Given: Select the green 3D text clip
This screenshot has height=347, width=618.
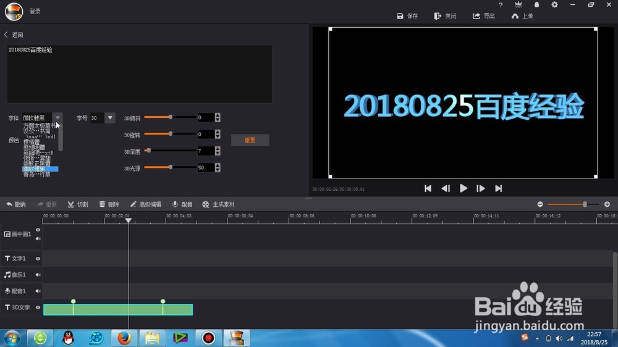Looking at the screenshot, I should (118, 309).
